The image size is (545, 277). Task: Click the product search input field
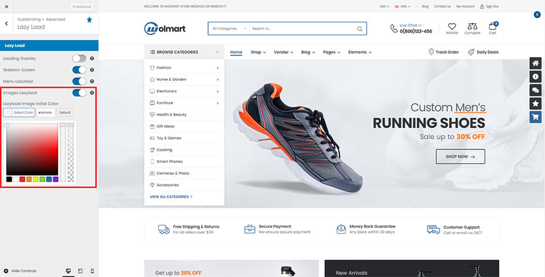[x=302, y=29]
